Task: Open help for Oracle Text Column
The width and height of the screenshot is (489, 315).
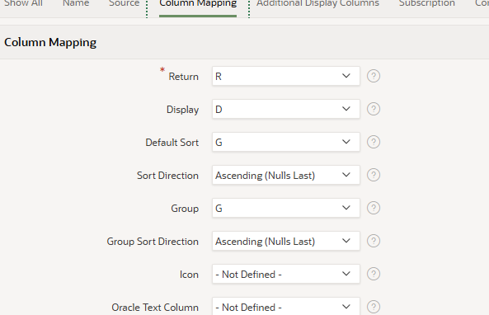Action: coord(374,307)
